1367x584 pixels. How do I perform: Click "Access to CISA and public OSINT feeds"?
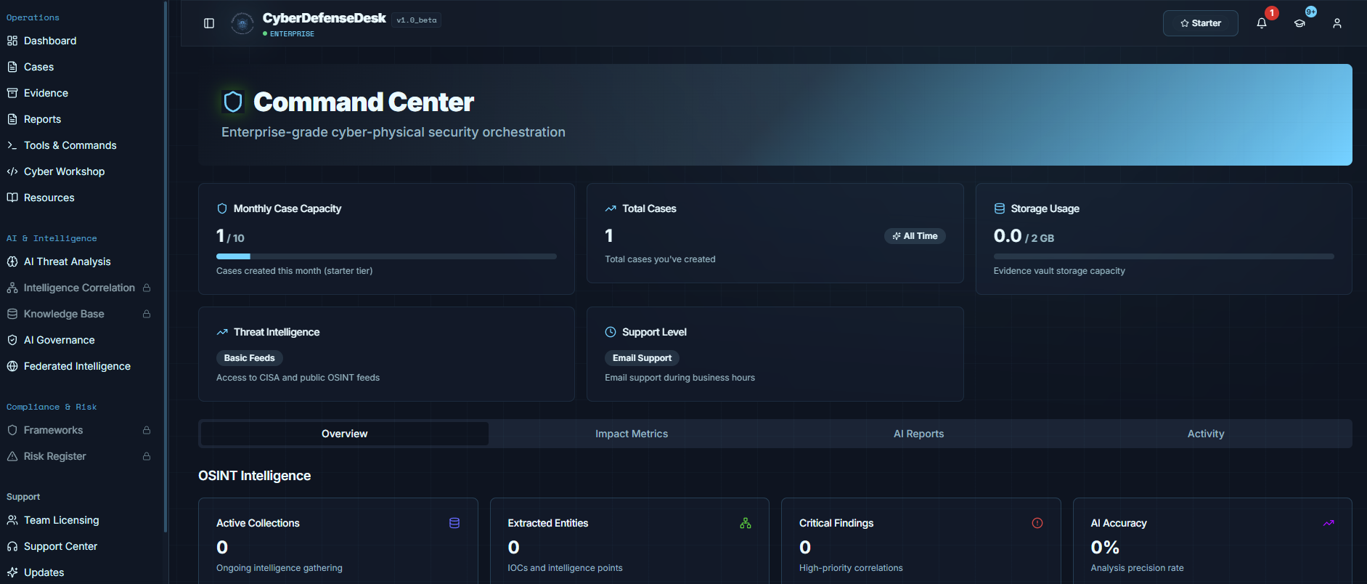pos(298,378)
